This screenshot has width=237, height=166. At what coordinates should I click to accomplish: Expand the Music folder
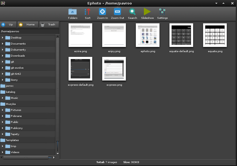point(2,98)
